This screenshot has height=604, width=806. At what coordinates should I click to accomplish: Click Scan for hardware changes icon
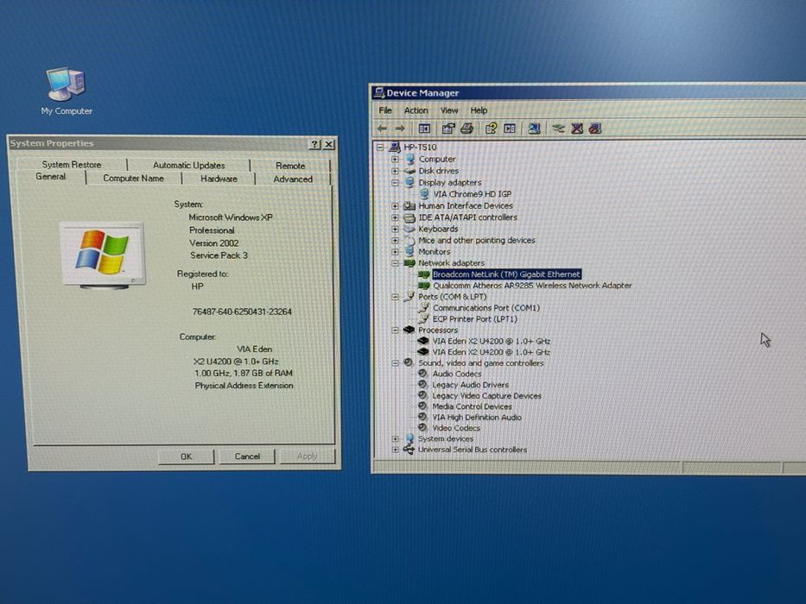tap(534, 129)
